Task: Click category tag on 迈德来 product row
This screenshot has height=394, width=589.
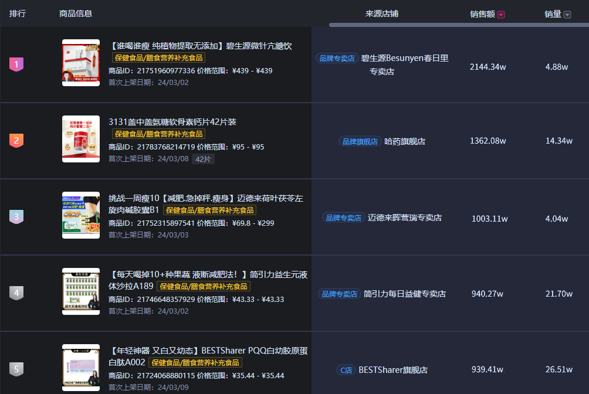Action: click(209, 210)
